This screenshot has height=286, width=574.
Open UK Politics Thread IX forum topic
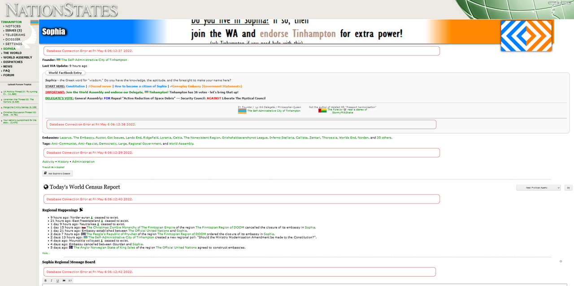click(19, 93)
